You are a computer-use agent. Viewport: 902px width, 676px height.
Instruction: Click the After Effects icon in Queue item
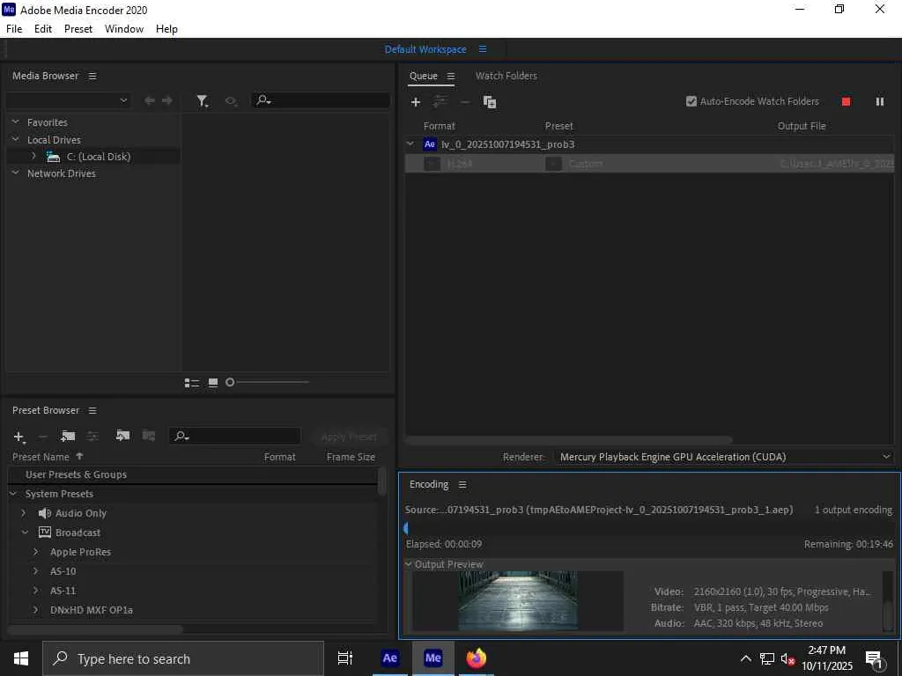point(430,144)
